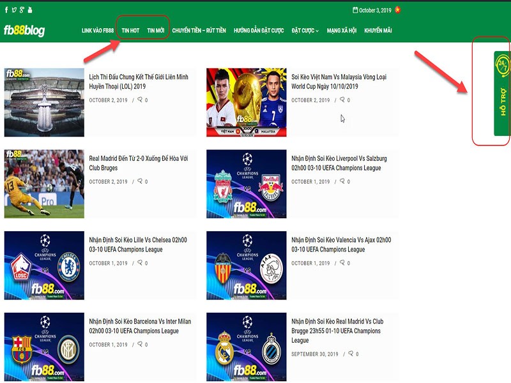Open article Real Madrid Đến Từ 2-0 Xuống
The width and height of the screenshot is (511, 383).
pos(139,163)
